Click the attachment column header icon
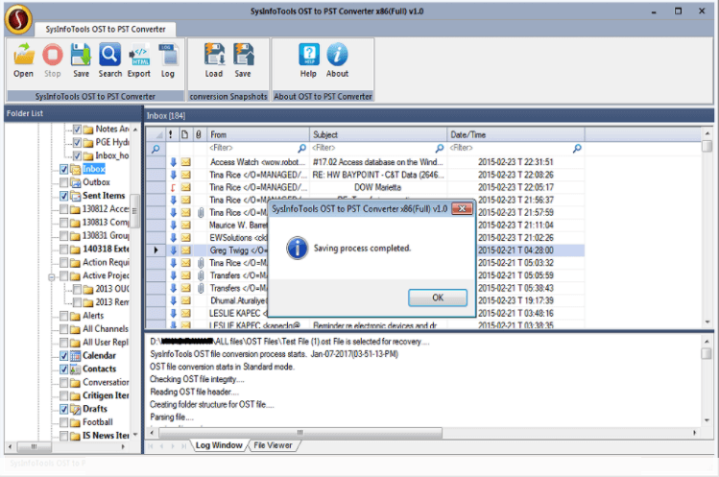719x477 pixels. click(198, 134)
